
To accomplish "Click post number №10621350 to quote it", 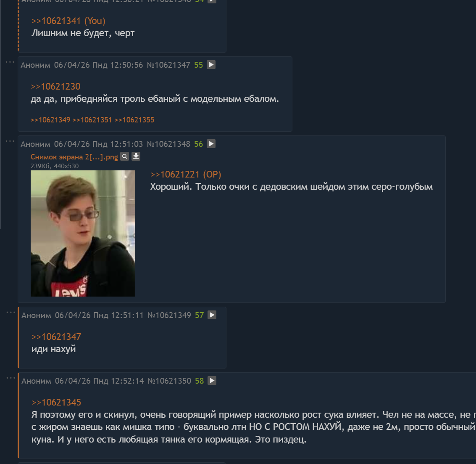I will [169, 381].
